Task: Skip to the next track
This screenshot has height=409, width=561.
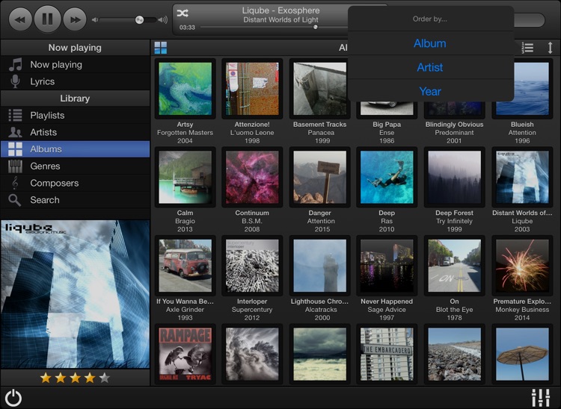Action: [x=75, y=19]
